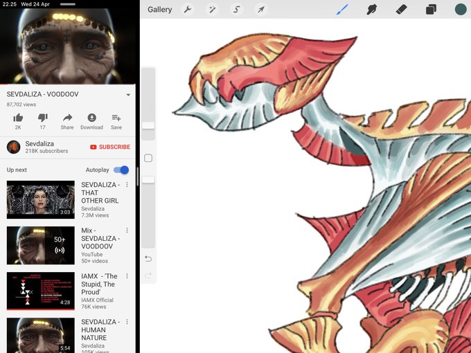The image size is (471, 353).
Task: Open options for THAT OTHER GIRL video
Action: (x=127, y=185)
